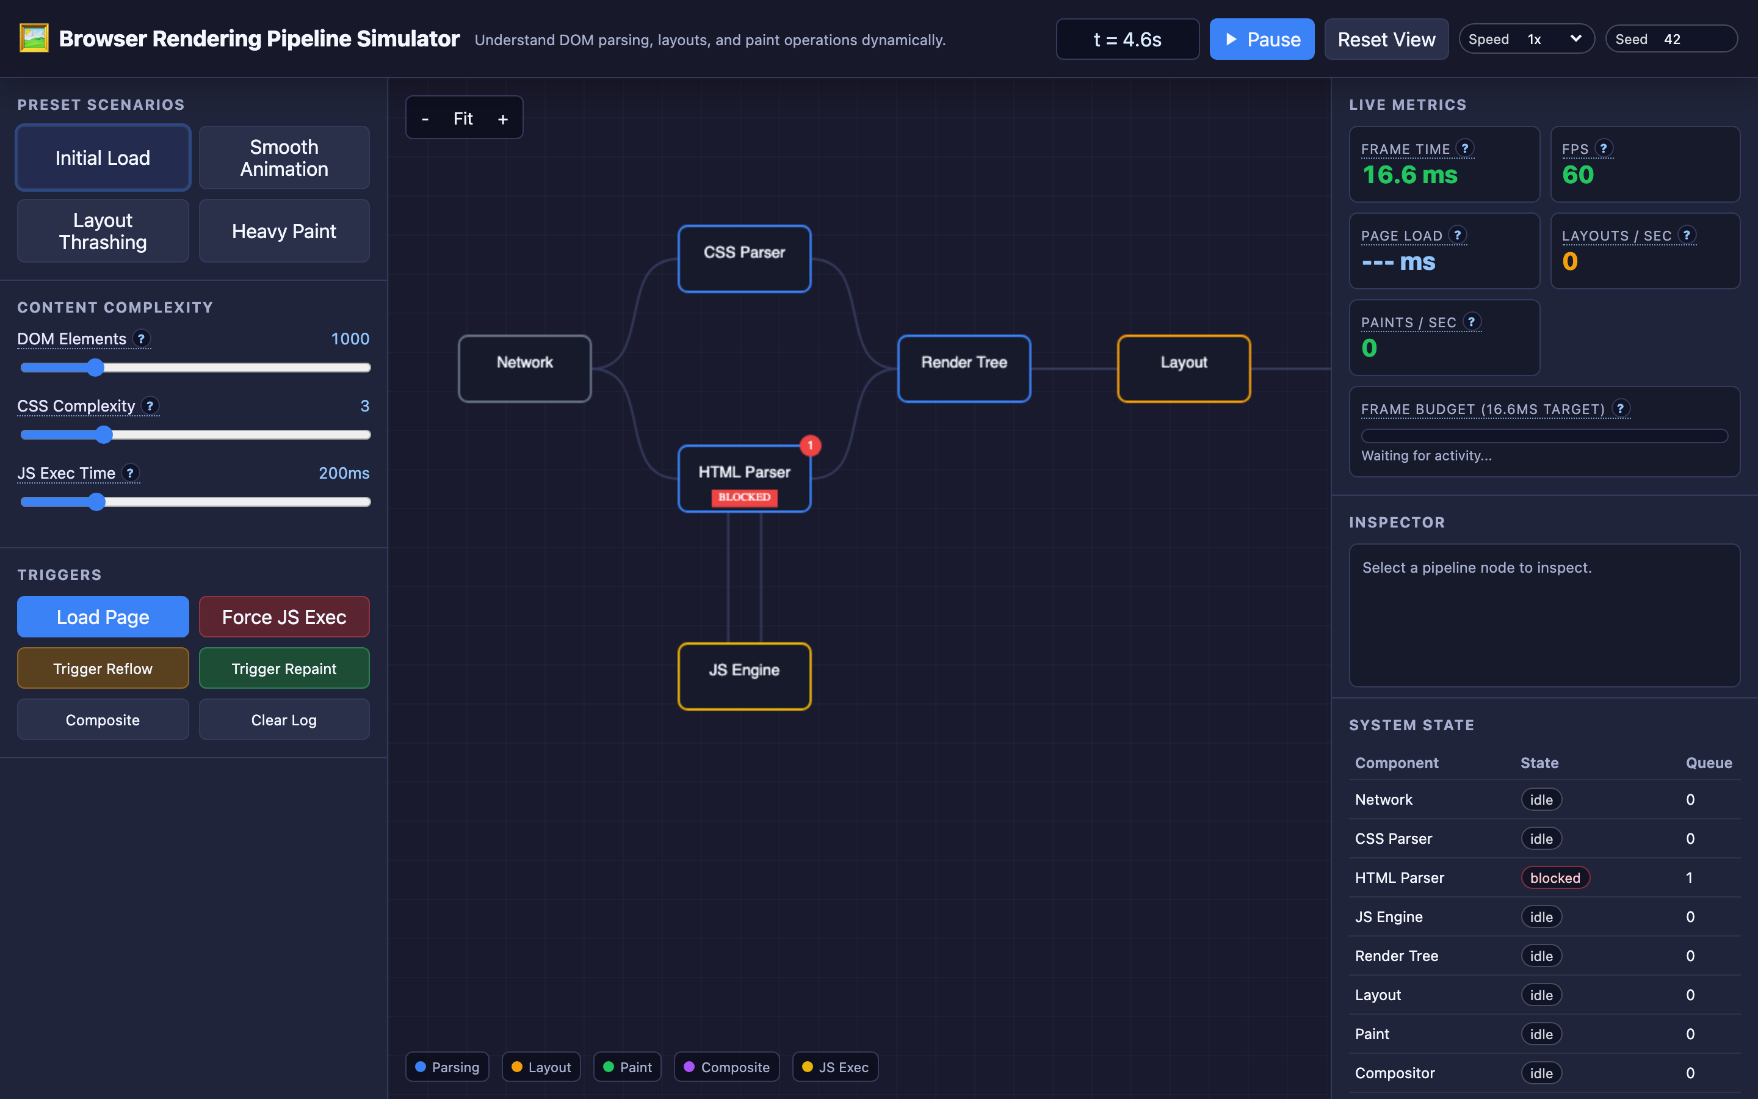Click the Render Tree row in System State
Screen dimensions: 1758x1099
1544,956
